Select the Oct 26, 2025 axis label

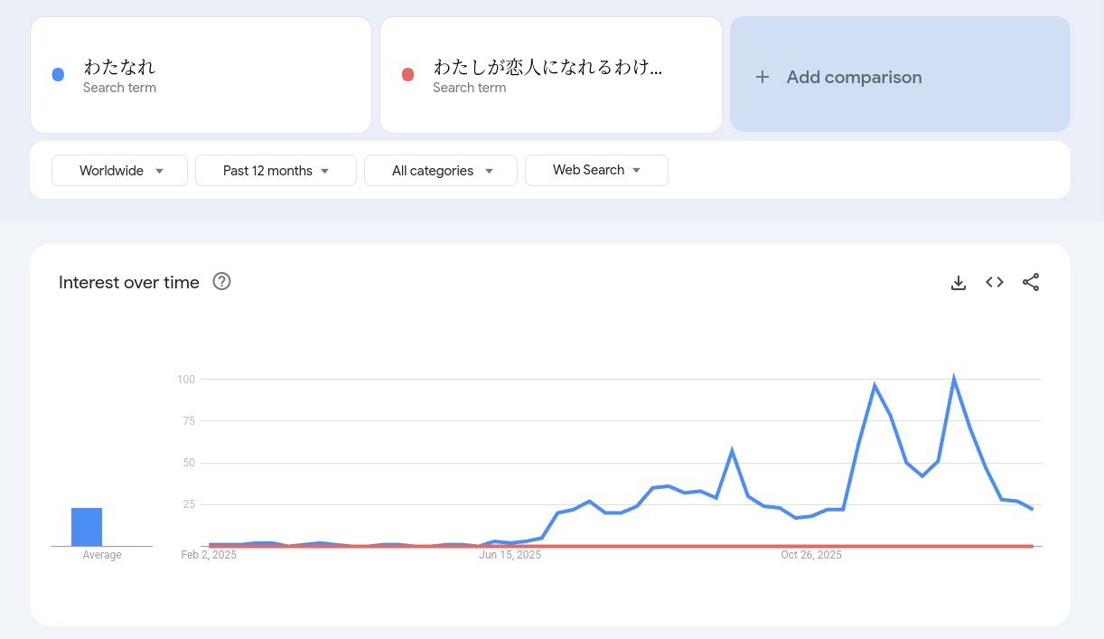(811, 555)
